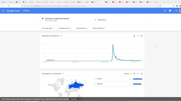181x102 pixels.
Task: Click the Примечание note on chart
Action: click(51, 60)
